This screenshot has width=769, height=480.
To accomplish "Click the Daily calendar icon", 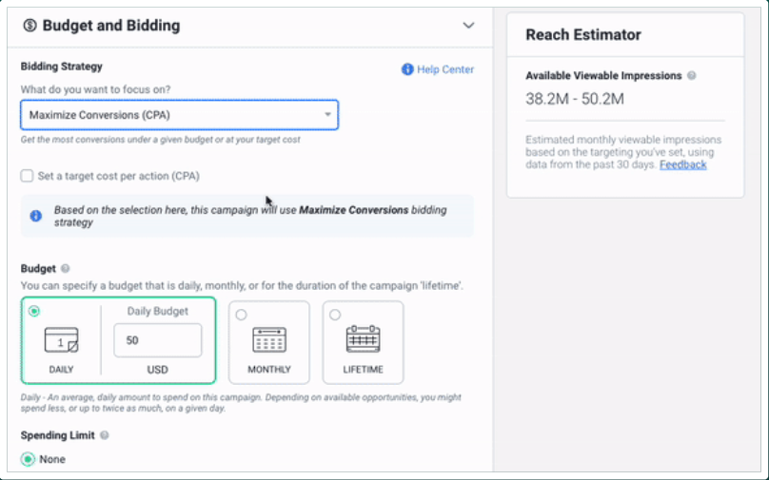I will (61, 339).
